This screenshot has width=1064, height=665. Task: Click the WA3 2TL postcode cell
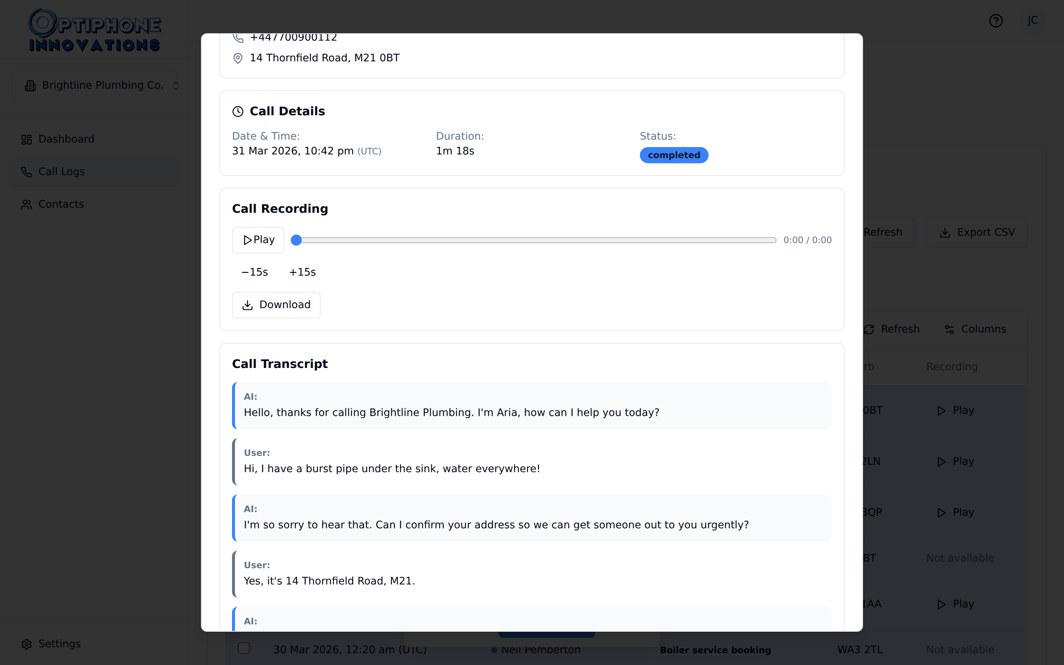(x=860, y=649)
